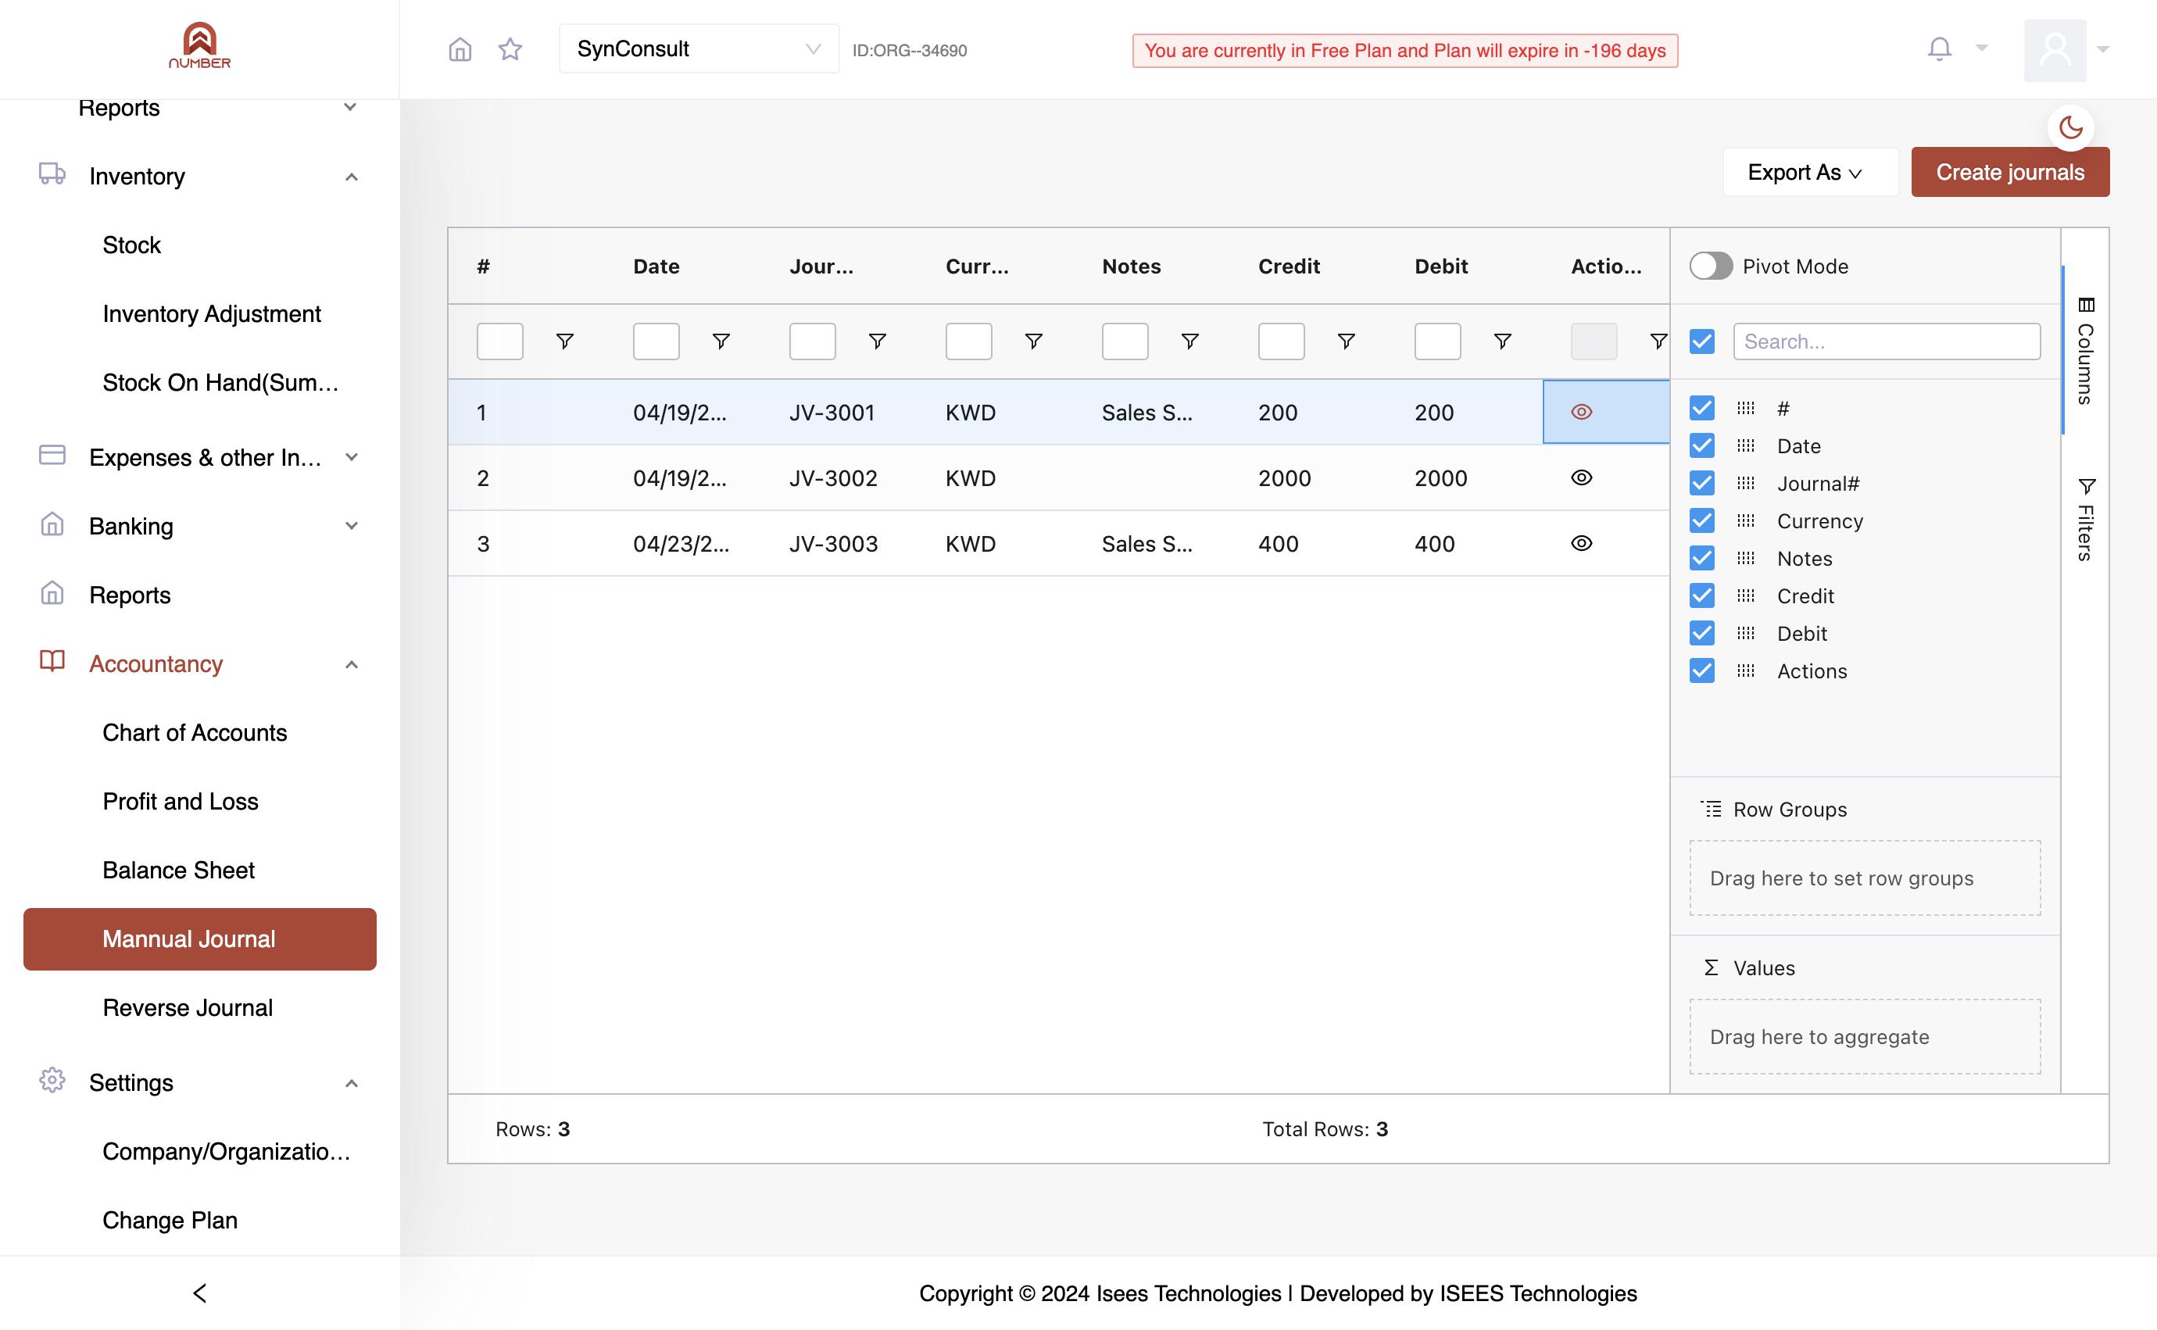Switch to Filters side tab
Viewport: 2157px width, 1330px height.
coord(2085,519)
